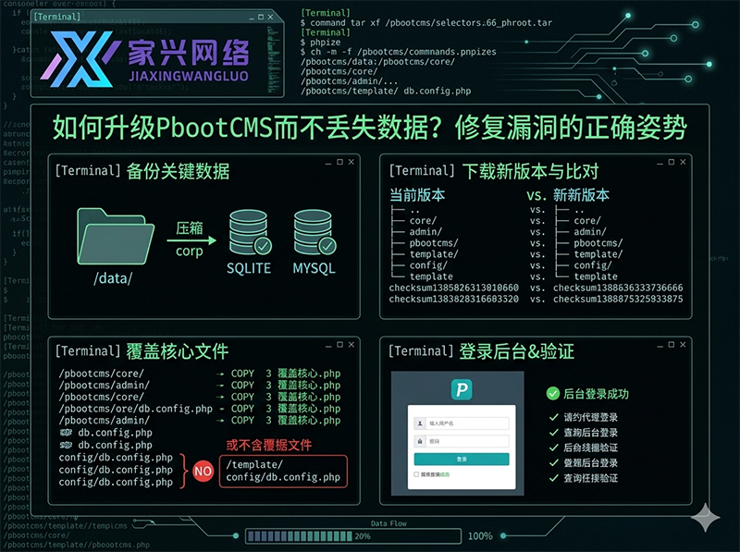The image size is (740, 552).
Task: Click the main PbootCMS upgrade headline
Action: pos(369,128)
